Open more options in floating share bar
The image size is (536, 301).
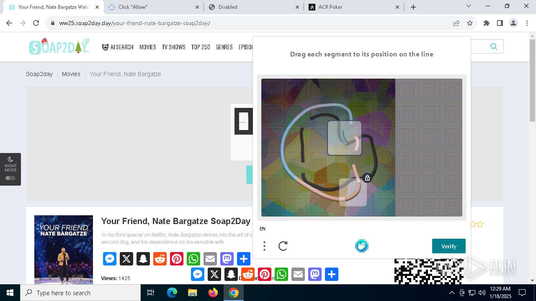click(332, 274)
